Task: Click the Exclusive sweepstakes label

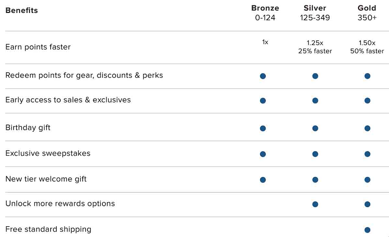Action: 48,153
